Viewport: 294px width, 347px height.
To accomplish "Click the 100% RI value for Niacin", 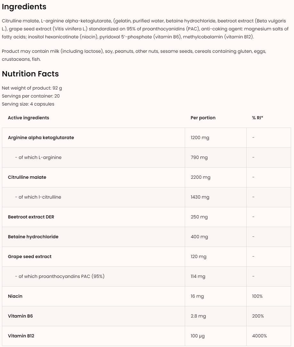I will pyautogui.click(x=257, y=296).
